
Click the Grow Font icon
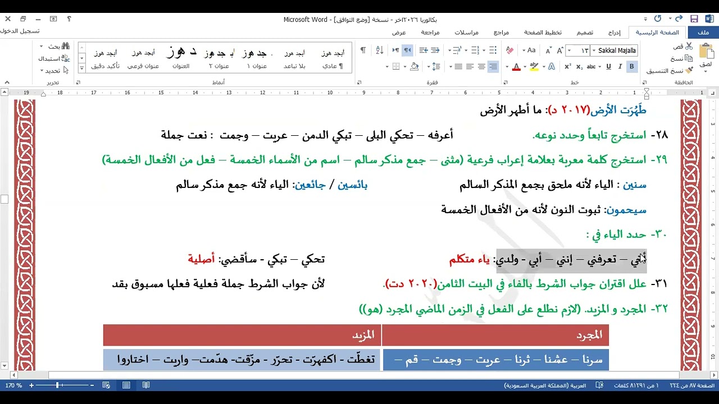[559, 50]
